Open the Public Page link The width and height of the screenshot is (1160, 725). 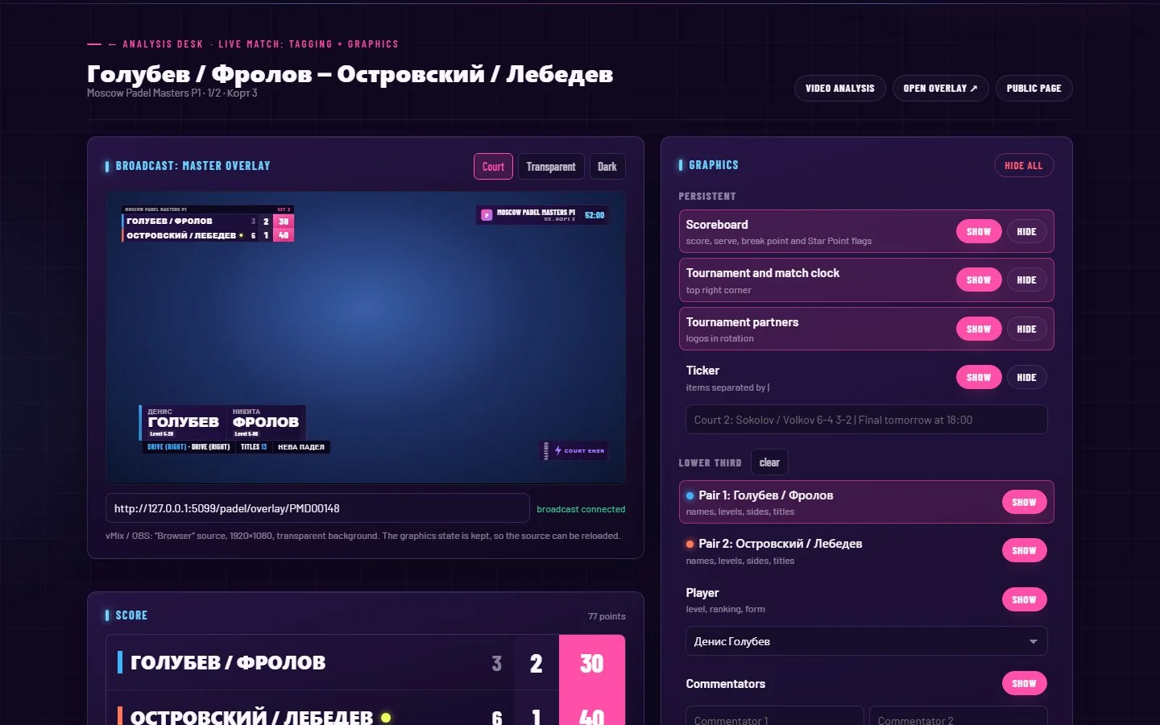point(1034,88)
